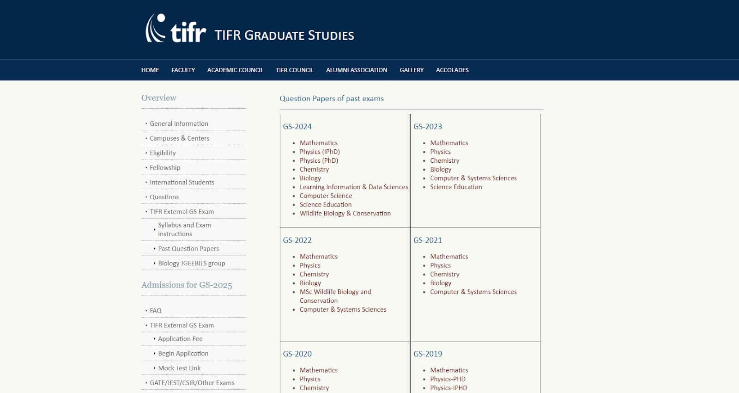Open TIFR External GS Exam under Overview
Viewport: 739px width, 393px height.
[x=182, y=212]
